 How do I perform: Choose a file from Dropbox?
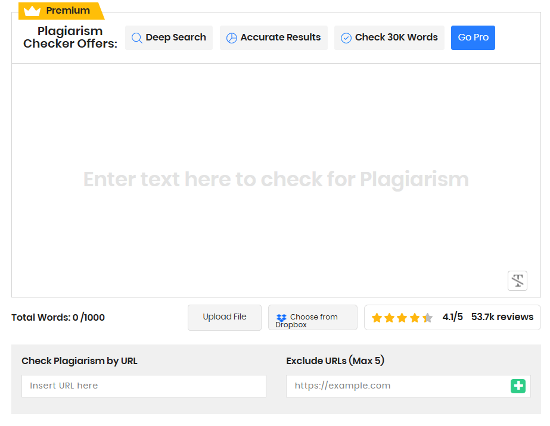312,317
